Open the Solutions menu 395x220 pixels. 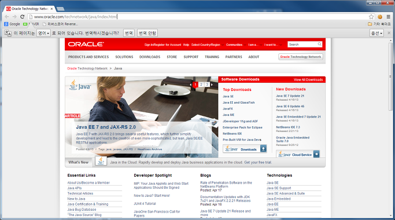coord(124,57)
